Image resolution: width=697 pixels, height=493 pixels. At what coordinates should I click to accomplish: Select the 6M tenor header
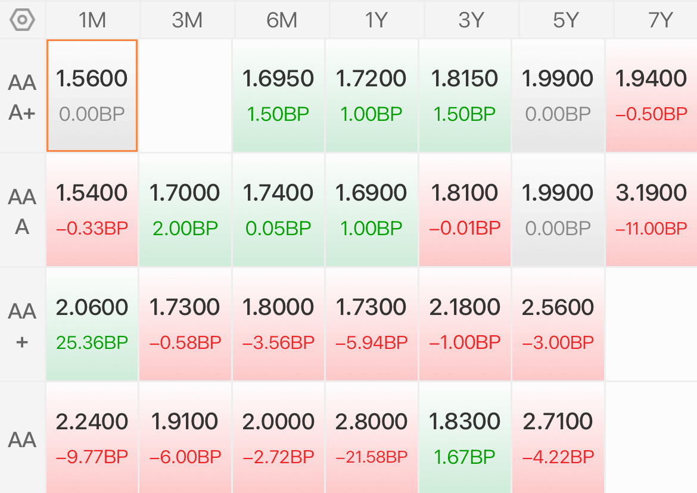click(x=282, y=20)
